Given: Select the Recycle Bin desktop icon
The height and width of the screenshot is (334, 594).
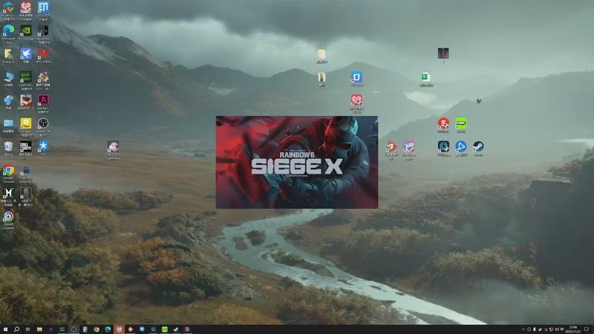Looking at the screenshot, I should tap(8, 146).
